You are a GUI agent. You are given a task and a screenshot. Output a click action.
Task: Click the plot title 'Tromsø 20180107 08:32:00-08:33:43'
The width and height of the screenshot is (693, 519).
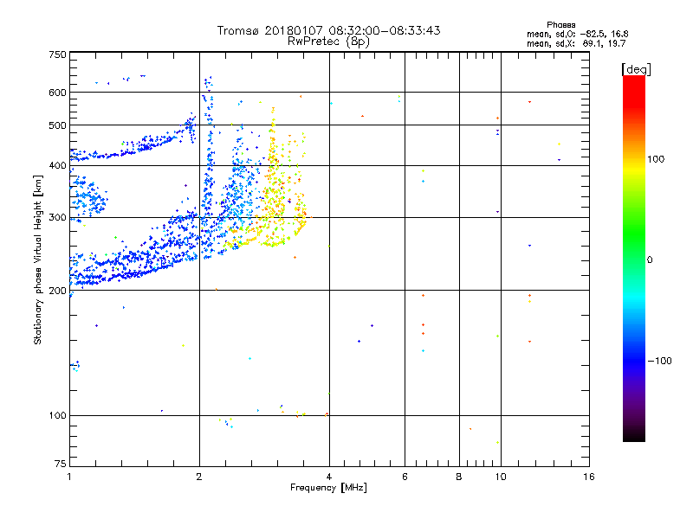click(328, 30)
